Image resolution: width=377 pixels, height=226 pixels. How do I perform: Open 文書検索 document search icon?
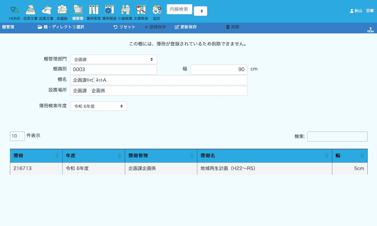141,10
